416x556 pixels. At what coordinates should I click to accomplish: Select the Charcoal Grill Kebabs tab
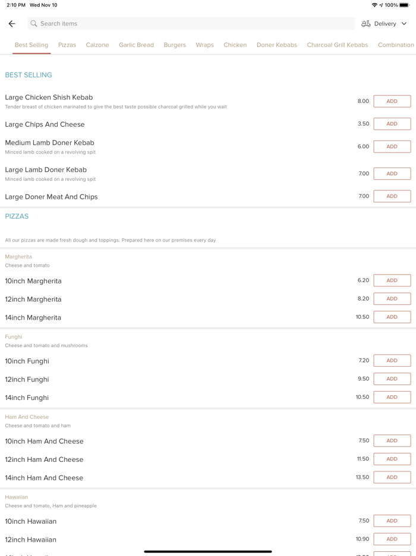(338, 45)
